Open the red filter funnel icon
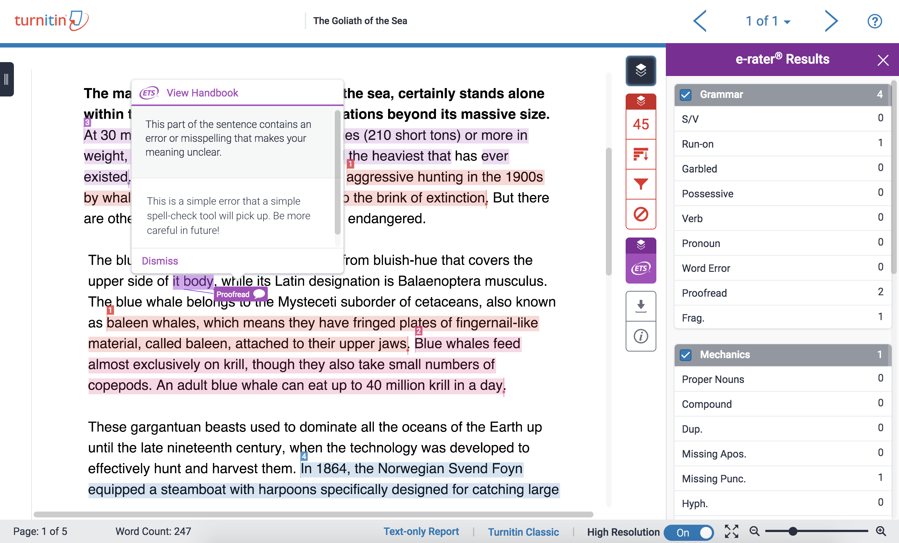 (641, 184)
